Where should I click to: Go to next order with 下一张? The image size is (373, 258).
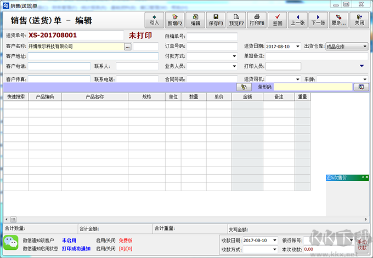click(x=318, y=20)
